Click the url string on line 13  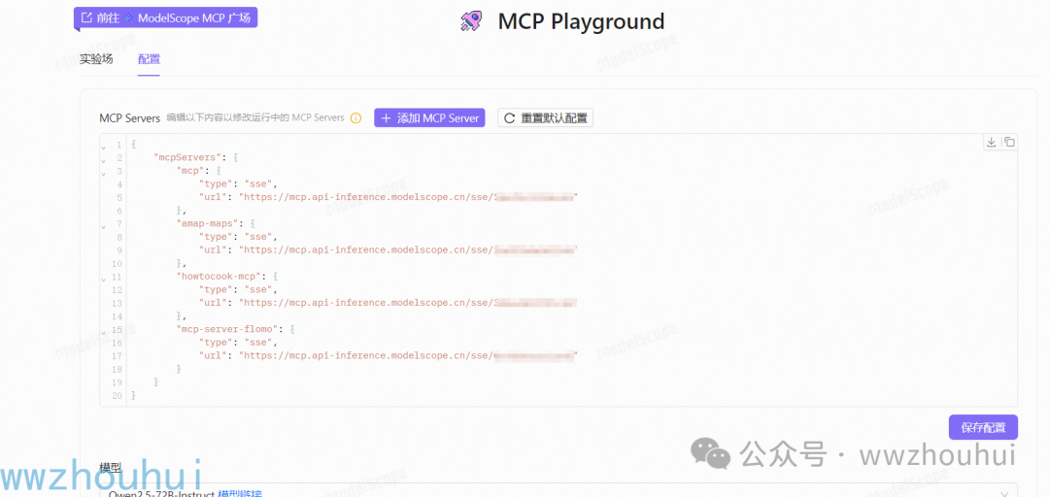click(408, 302)
